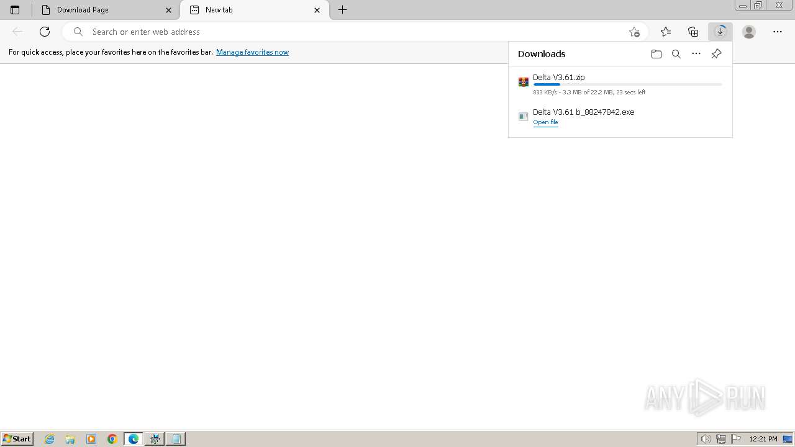Open Settings and more menu
Screen dimensions: 795x447
[x=778, y=32]
